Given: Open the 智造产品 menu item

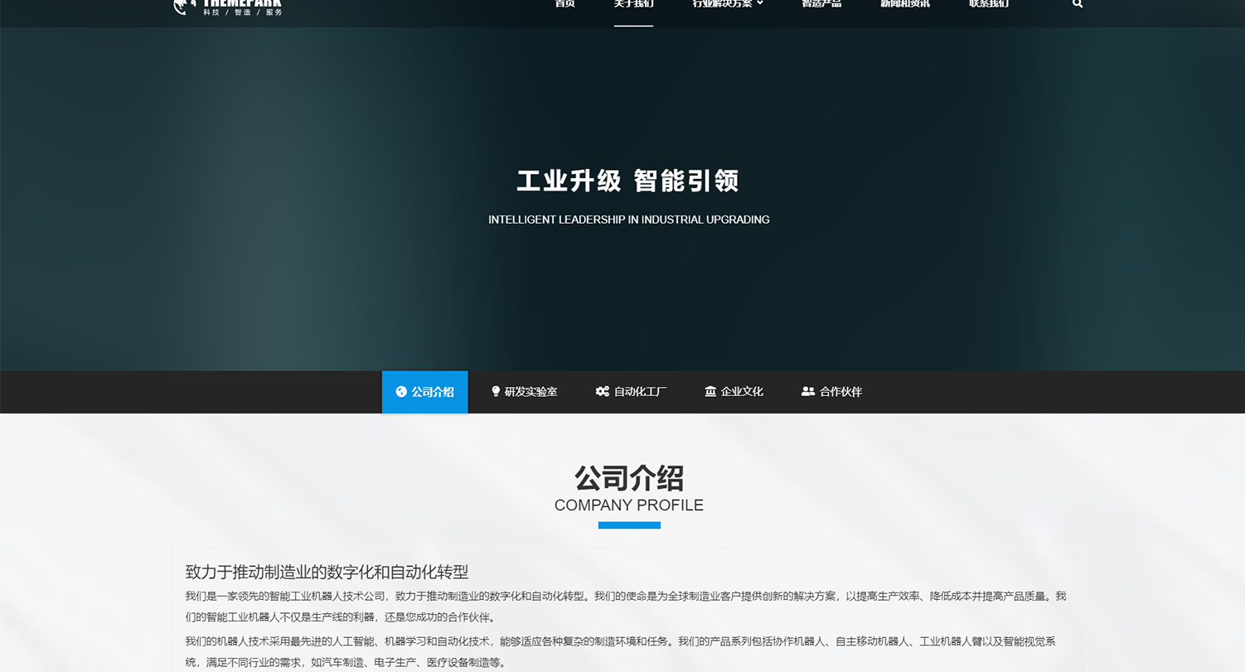Looking at the screenshot, I should point(821,3).
